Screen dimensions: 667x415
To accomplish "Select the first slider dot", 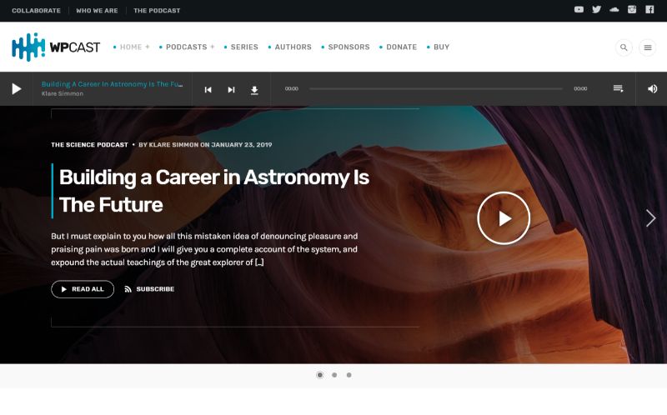I will click(320, 375).
